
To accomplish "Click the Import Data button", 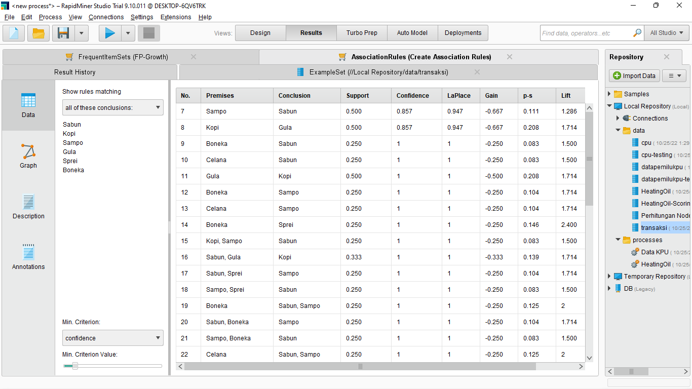I will 634,75.
